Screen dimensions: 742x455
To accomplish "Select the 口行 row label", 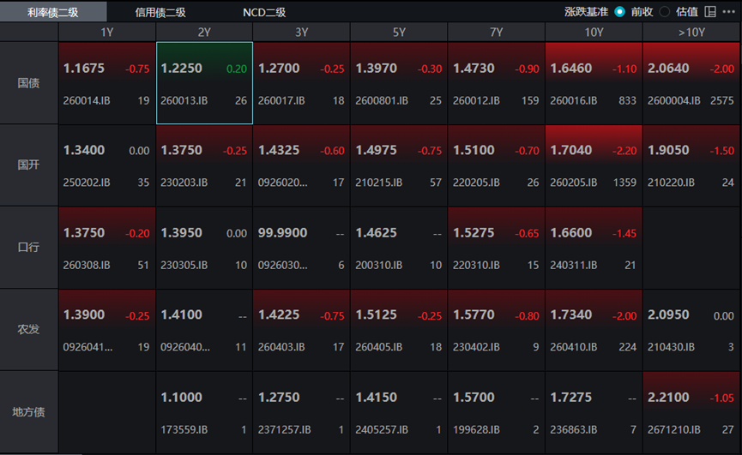I will (28, 247).
